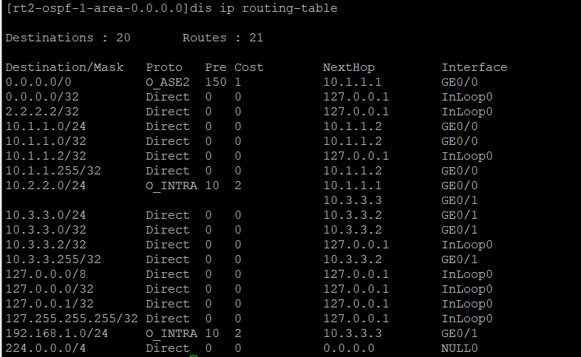The height and width of the screenshot is (357, 581).
Task: Click next hop 10.1.1.2 in 10.1.1.0/24 row
Action: pos(353,126)
